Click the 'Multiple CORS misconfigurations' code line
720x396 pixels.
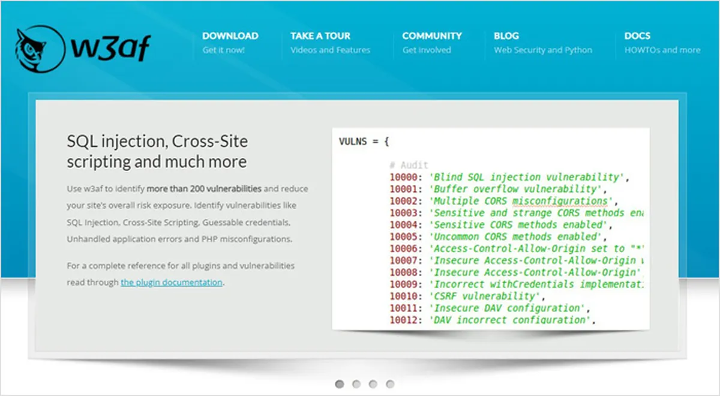pyautogui.click(x=504, y=201)
